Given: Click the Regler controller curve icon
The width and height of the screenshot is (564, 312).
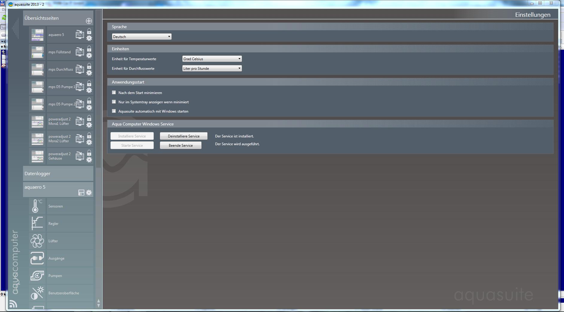Looking at the screenshot, I should tap(37, 223).
